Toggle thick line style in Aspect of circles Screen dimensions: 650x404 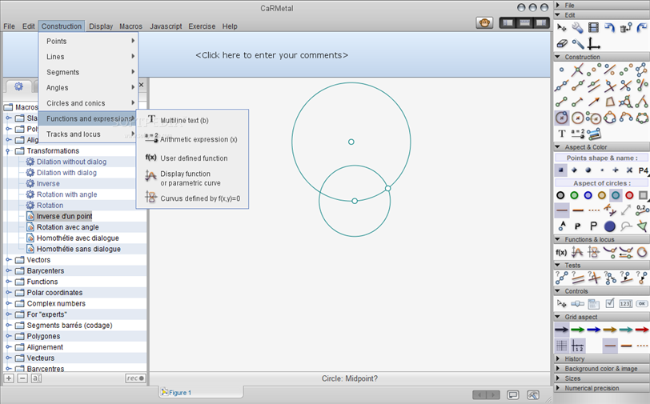pyautogui.click(x=578, y=210)
